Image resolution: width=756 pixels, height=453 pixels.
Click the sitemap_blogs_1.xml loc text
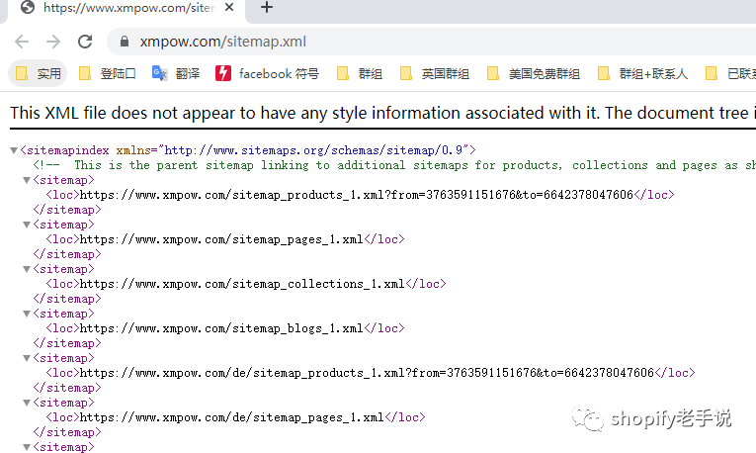coord(221,328)
